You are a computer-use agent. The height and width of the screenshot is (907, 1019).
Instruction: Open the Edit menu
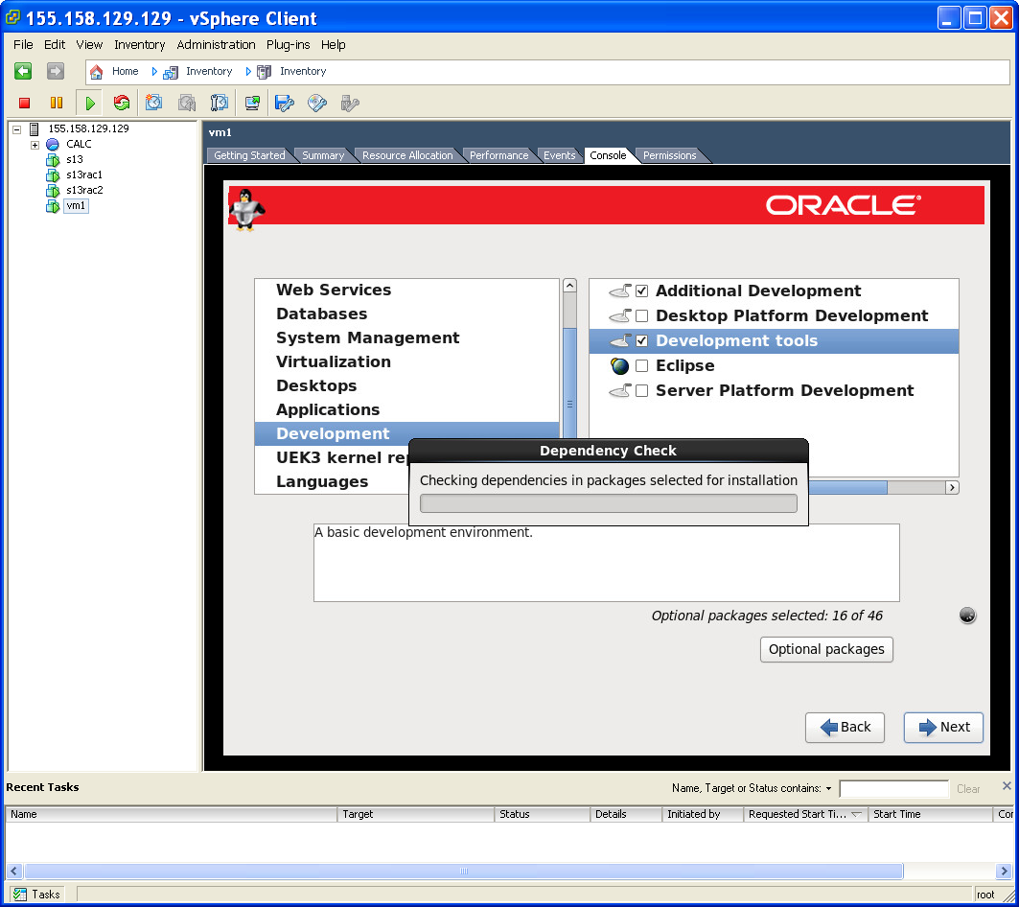click(x=55, y=45)
